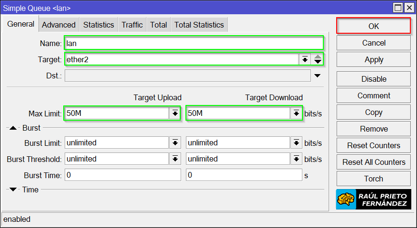Open Burst Threshold download dropdown
Screen dimensions: 417x228
point(296,159)
